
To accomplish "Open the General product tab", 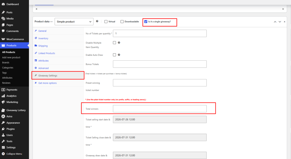I will point(58,31).
